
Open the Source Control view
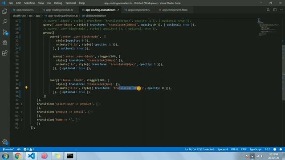(x=5, y=32)
